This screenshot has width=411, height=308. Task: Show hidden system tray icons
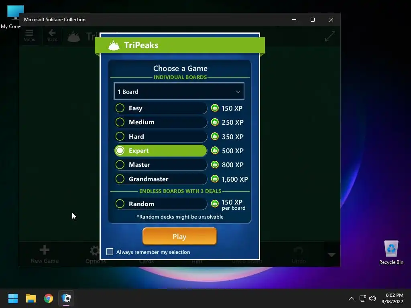[x=352, y=298]
